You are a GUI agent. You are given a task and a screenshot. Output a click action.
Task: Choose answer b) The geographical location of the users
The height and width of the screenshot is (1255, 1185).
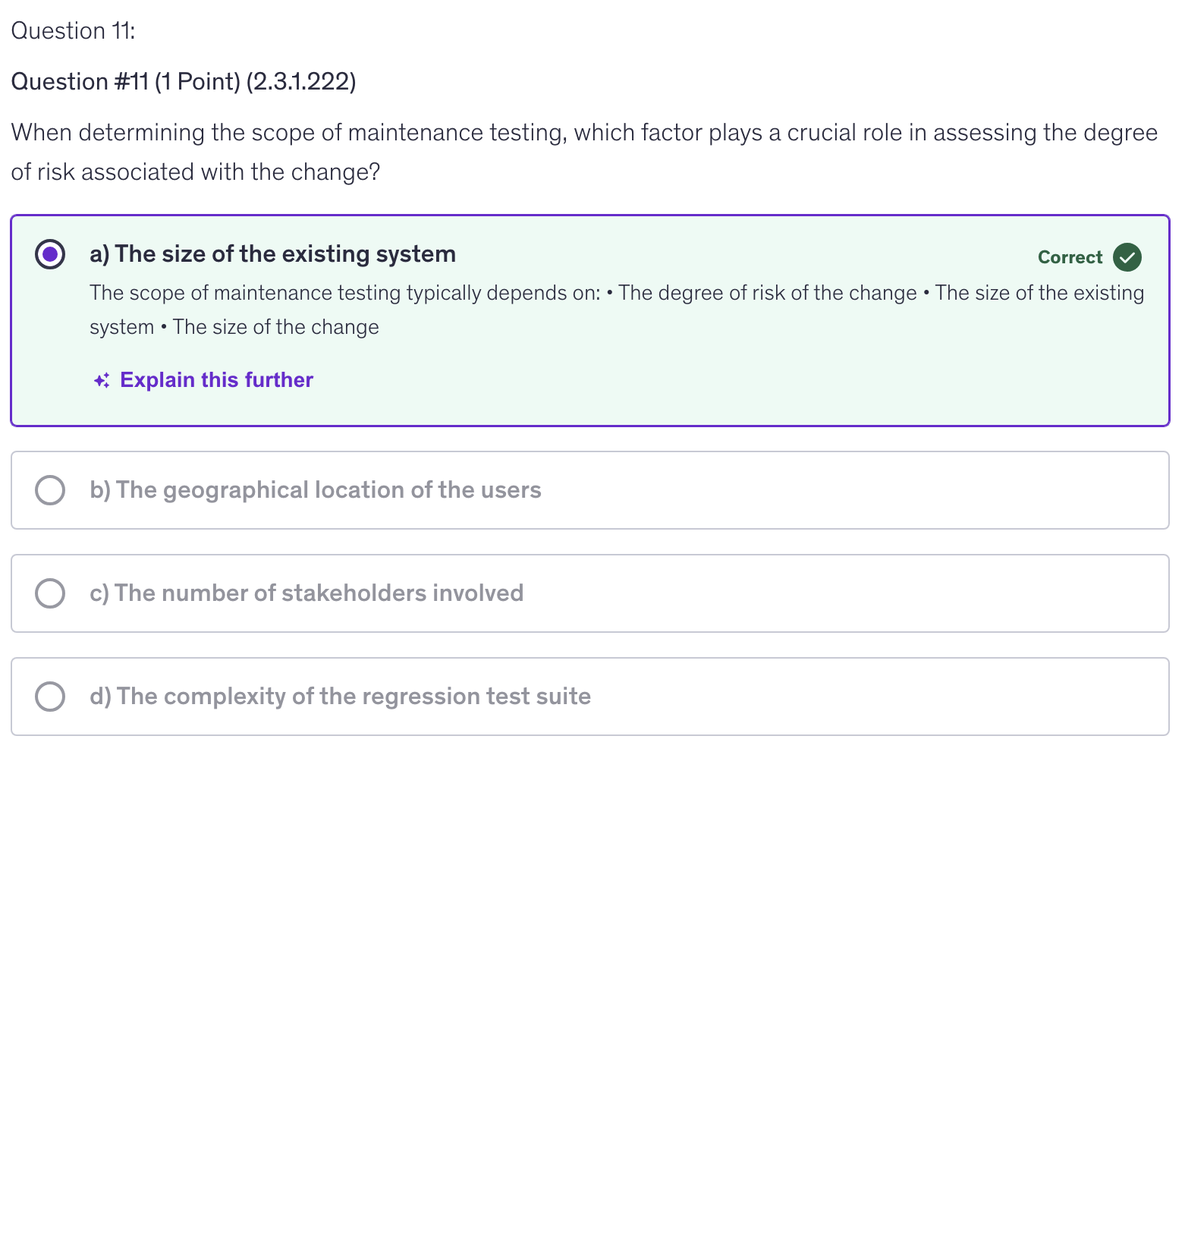point(315,490)
